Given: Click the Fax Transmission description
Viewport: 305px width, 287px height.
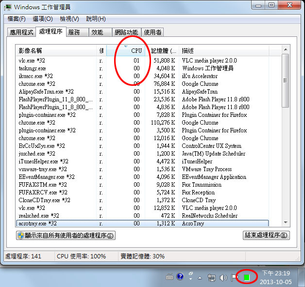Looking at the screenshot, I should [x=202, y=185].
